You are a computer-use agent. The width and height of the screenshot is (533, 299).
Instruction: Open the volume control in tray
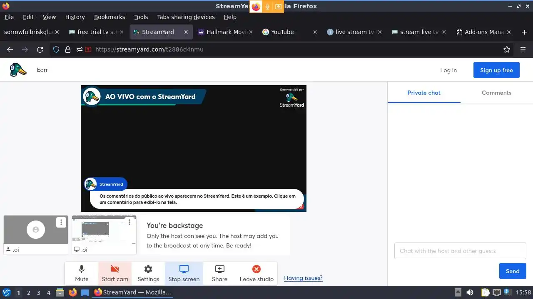click(x=470, y=292)
